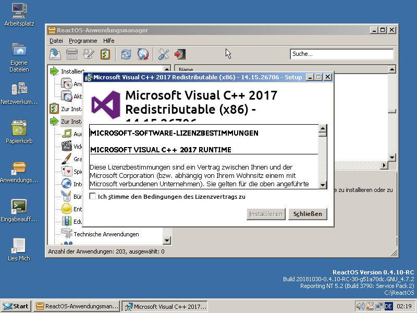Minimize the Visual C++ Setup window
417x313 pixels.
(x=310, y=77)
